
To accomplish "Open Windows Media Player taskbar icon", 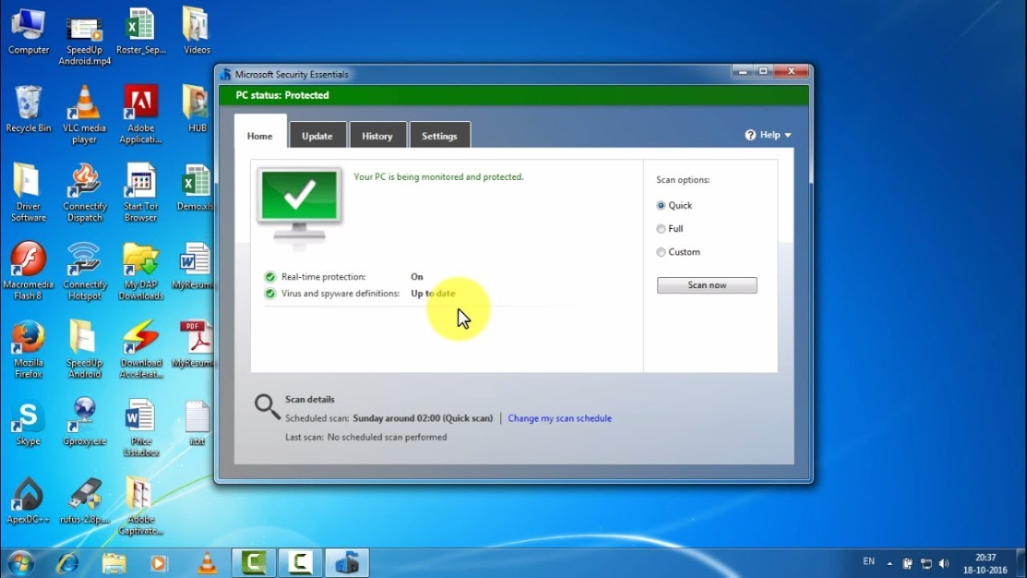I will 160,563.
